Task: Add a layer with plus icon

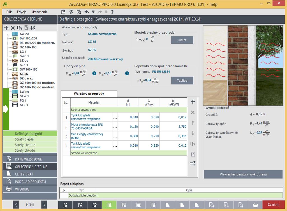Action: tap(193, 102)
